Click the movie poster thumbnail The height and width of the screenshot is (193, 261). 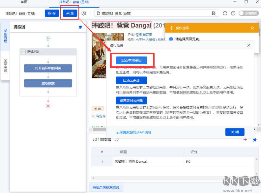tap(99, 55)
